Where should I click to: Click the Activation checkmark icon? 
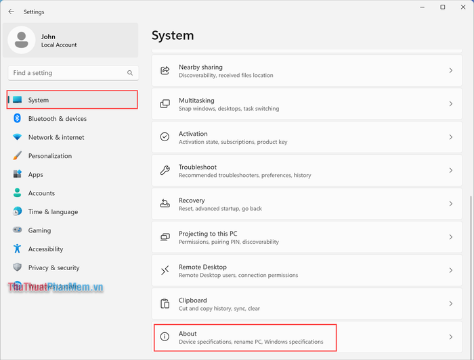click(165, 137)
